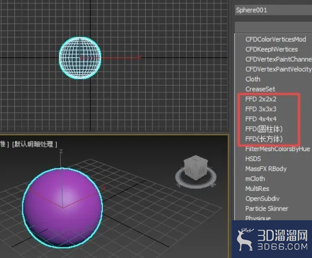The image size is (312, 258).
Task: Select FilterMeshColorsByHue modifier
Action: coord(277,149)
